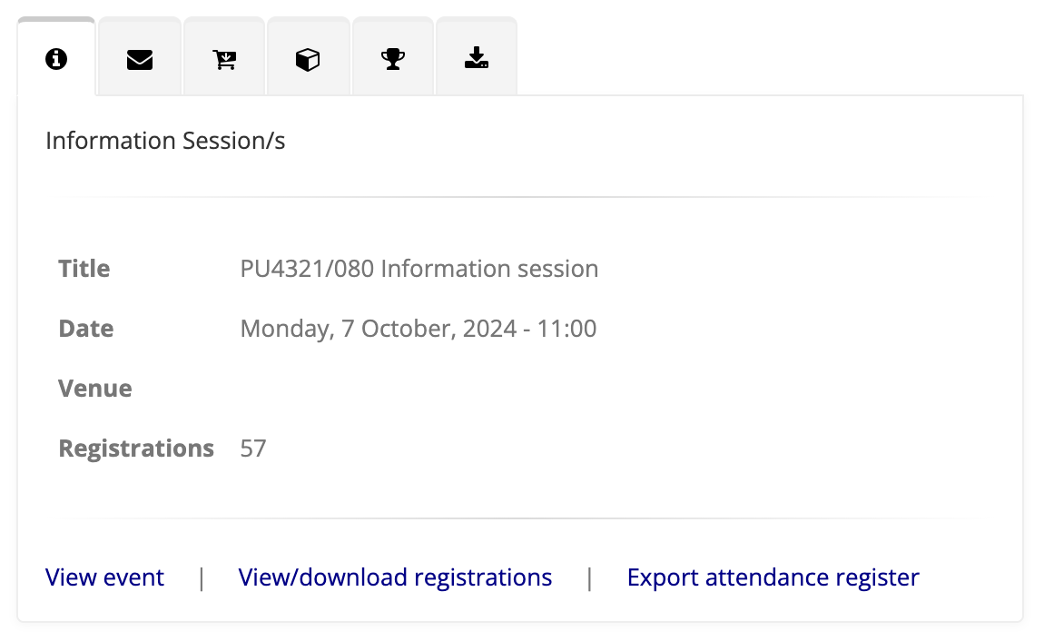Screen dimensions: 1044x641
Task: Click the Registrations field label
Action: click(x=136, y=449)
